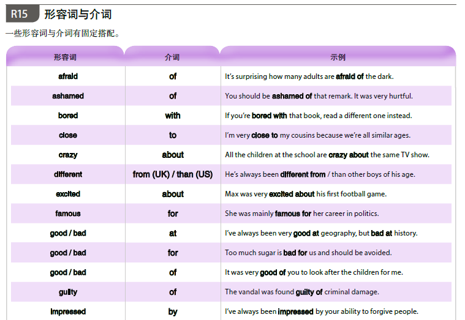The image size is (465, 320).
Task: Click the adjective cell 'bored'
Action: 68,116
